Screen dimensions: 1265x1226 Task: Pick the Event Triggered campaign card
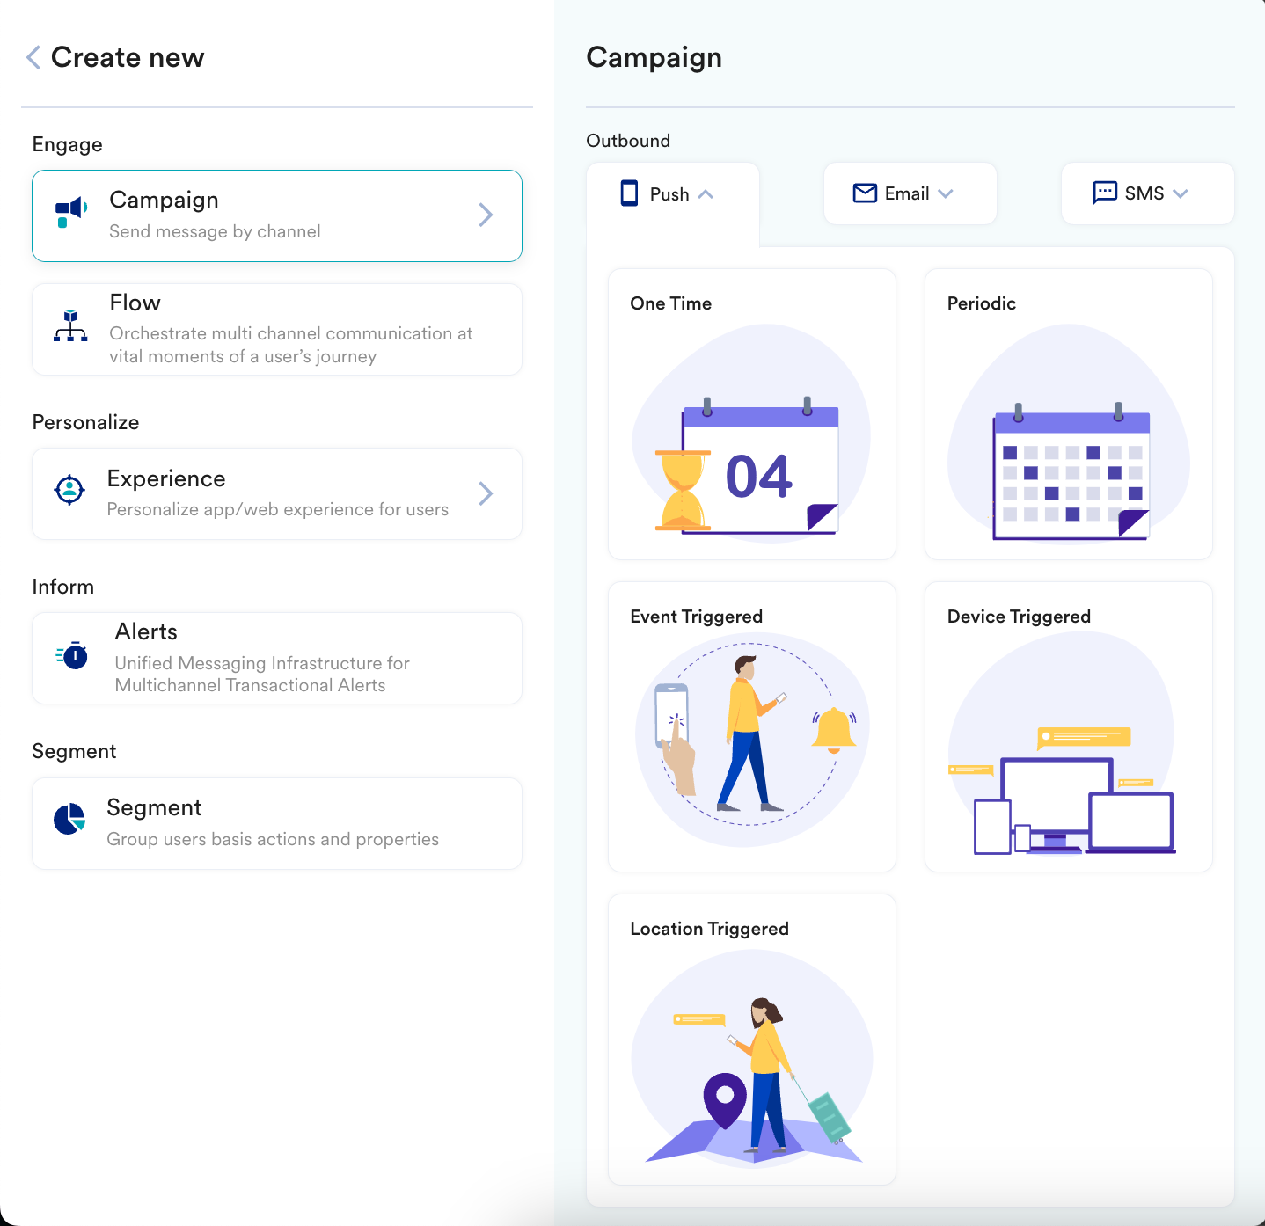pos(751,727)
